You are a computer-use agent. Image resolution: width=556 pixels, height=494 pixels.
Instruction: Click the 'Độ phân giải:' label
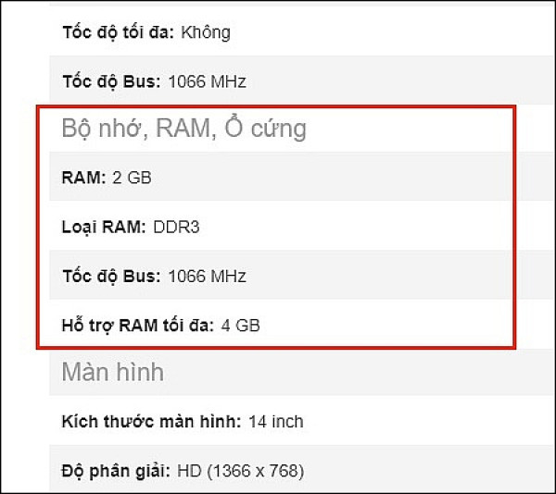pyautogui.click(x=114, y=472)
